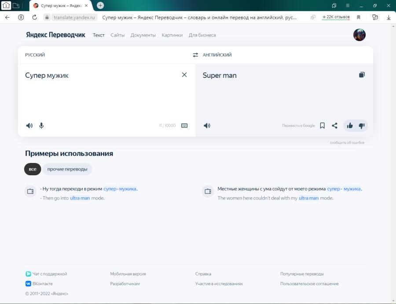Select the Текст tab

pyautogui.click(x=99, y=35)
